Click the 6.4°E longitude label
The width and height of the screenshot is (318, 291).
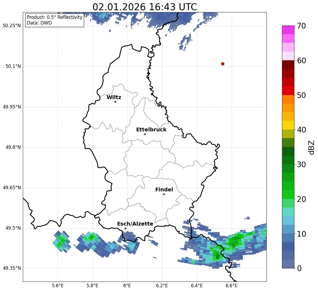coord(197,286)
